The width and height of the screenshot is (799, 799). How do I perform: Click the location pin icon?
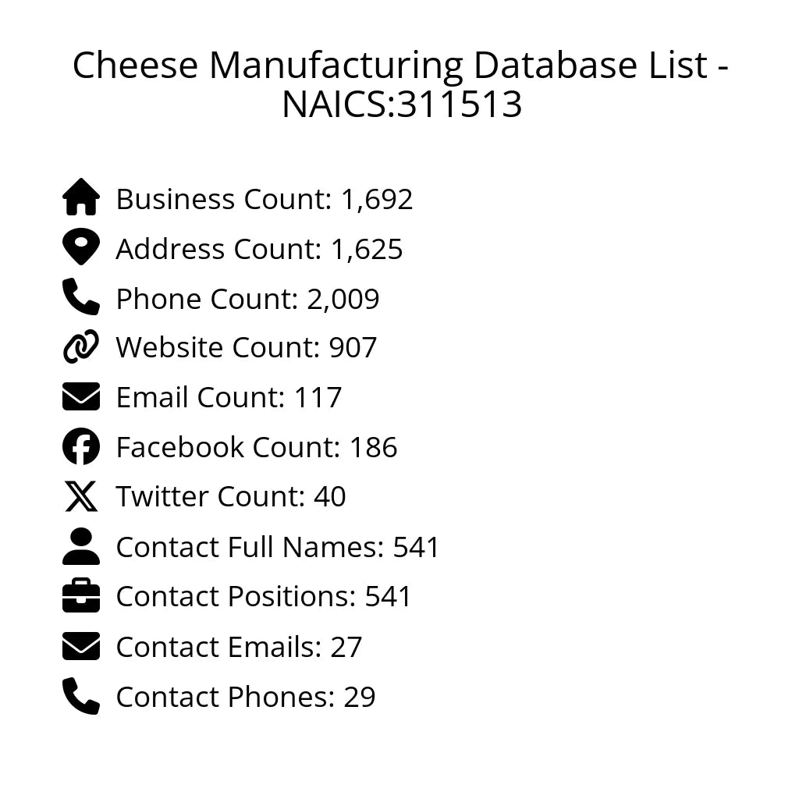point(81,247)
